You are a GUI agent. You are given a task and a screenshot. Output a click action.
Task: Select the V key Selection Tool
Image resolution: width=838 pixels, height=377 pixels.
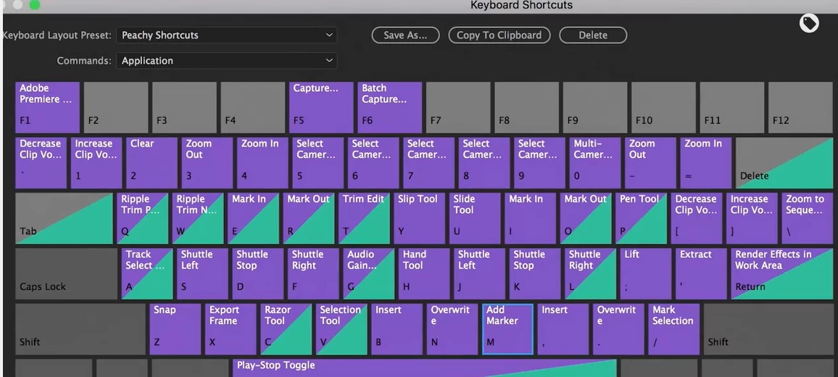pyautogui.click(x=341, y=329)
